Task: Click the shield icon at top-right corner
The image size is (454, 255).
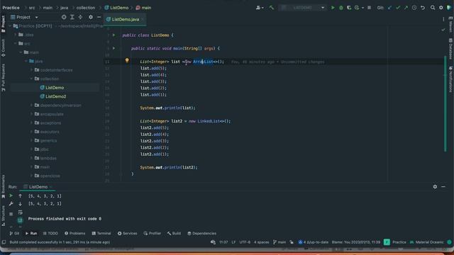Action: coord(449,8)
